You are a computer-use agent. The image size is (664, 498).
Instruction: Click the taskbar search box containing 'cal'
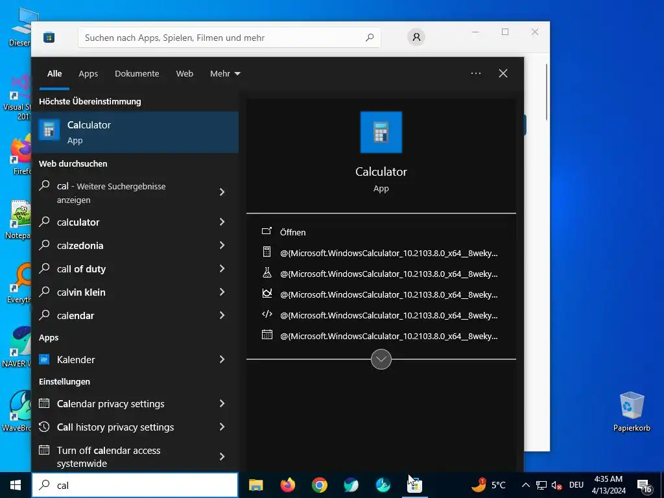tap(135, 485)
